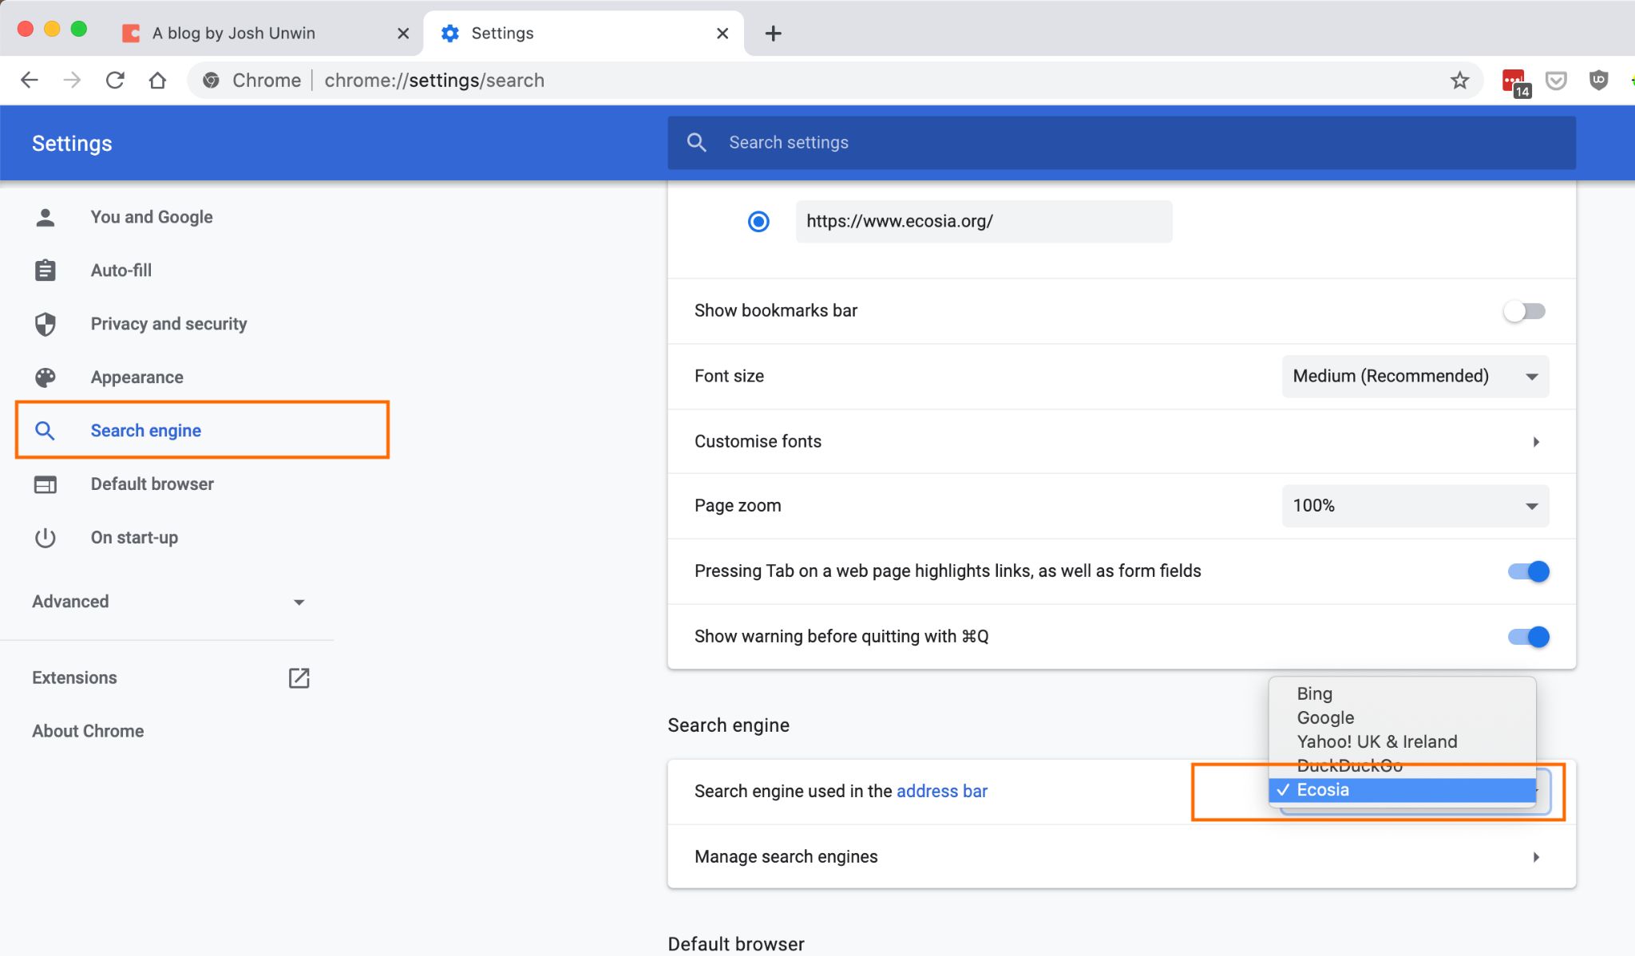Click the Search settings input field

[x=1122, y=142]
